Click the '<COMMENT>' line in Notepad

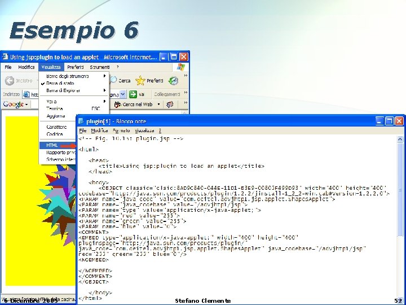tap(94, 232)
